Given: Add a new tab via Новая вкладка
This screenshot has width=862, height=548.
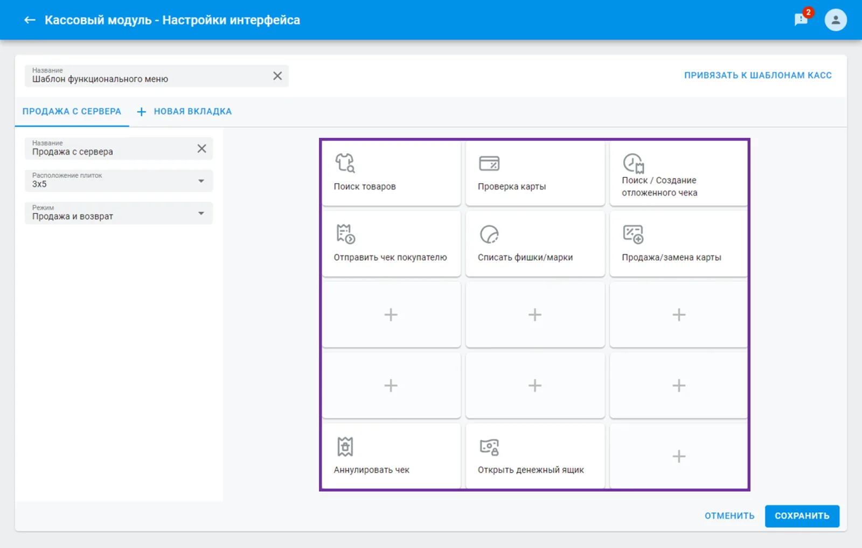Looking at the screenshot, I should 184,112.
